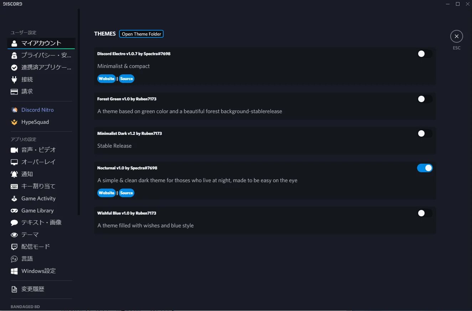Disable the Nocturnal theme toggle
472x311 pixels.
(425, 168)
